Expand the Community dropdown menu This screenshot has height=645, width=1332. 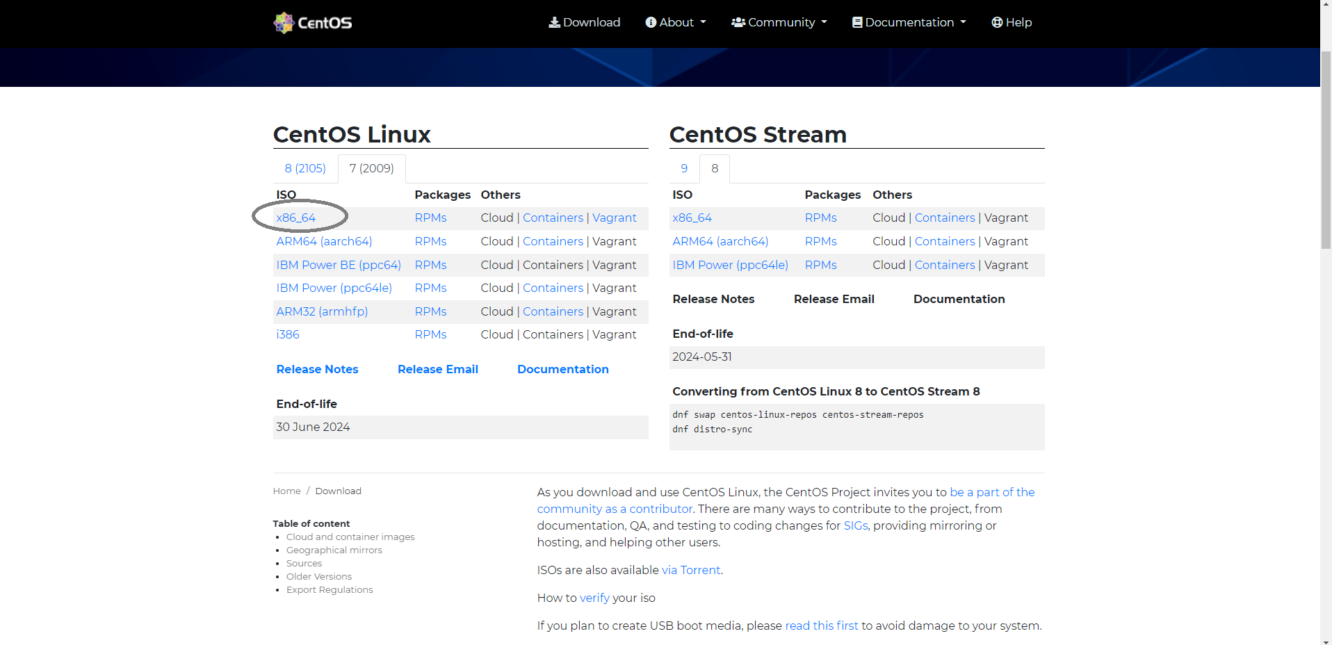tap(779, 22)
